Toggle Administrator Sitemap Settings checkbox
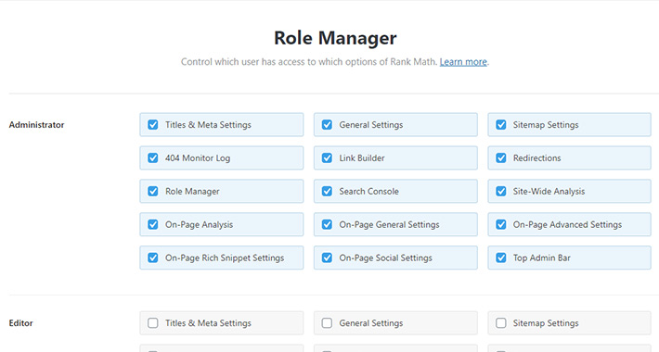Viewport: 659px width, 352px height. click(501, 125)
